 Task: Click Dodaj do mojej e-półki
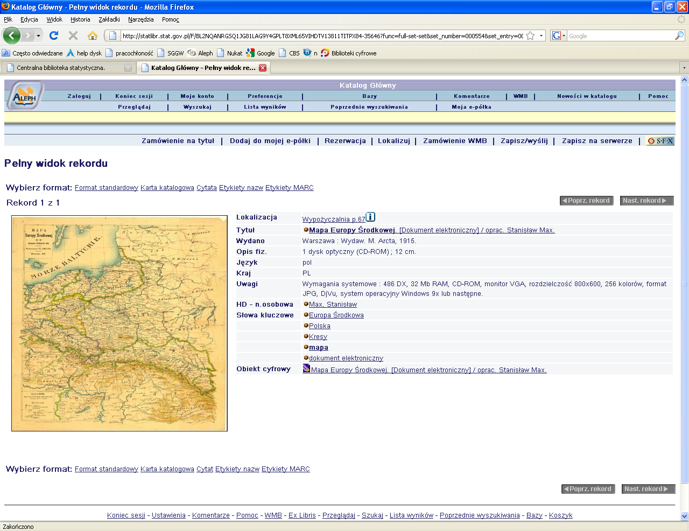(270, 141)
